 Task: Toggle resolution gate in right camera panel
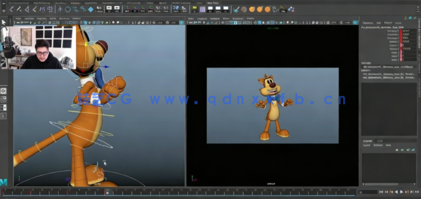(231, 22)
